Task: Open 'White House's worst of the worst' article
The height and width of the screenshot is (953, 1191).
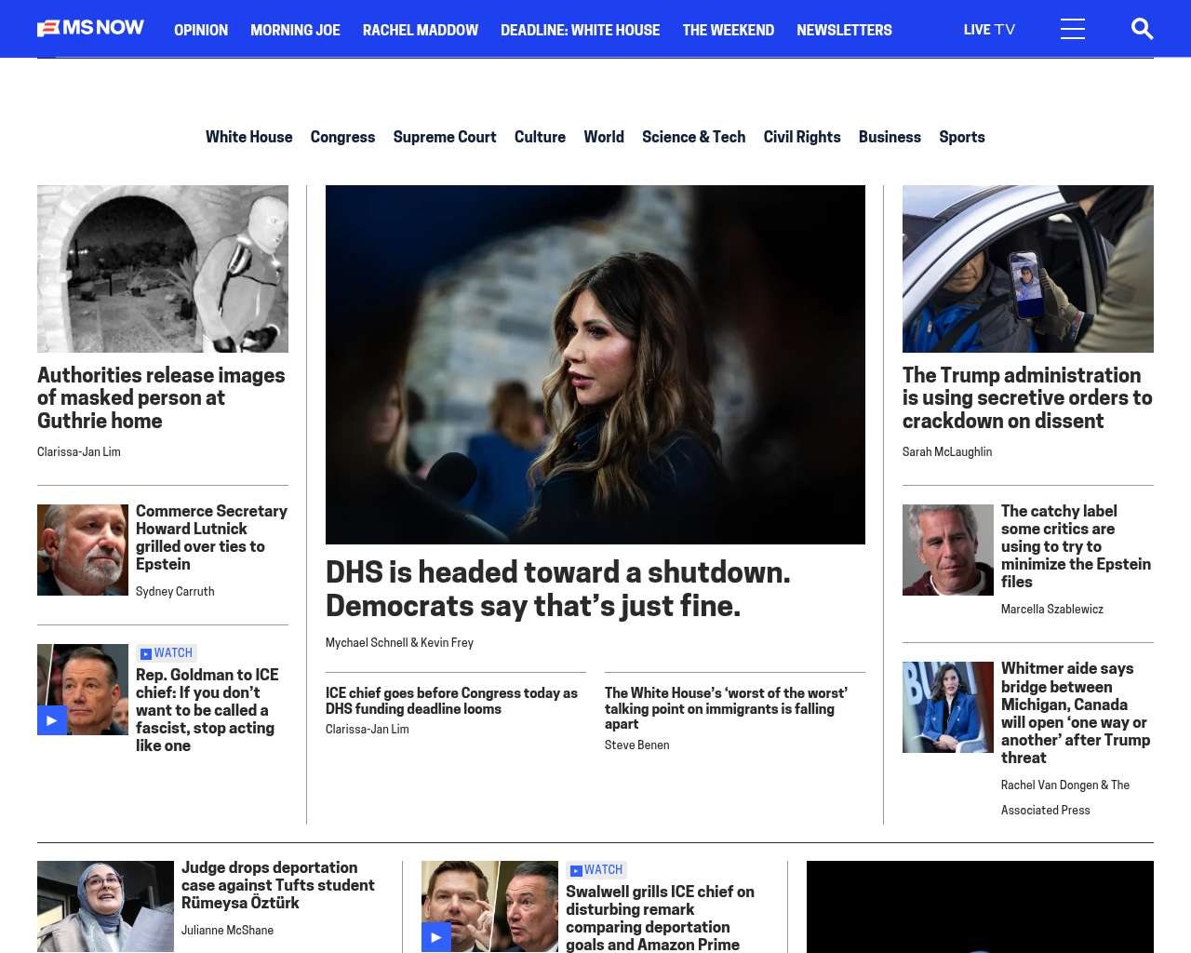Action: point(726,708)
